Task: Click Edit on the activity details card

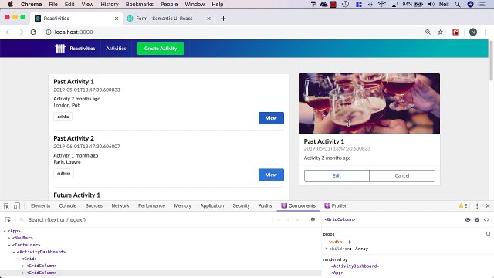Action: click(x=337, y=176)
